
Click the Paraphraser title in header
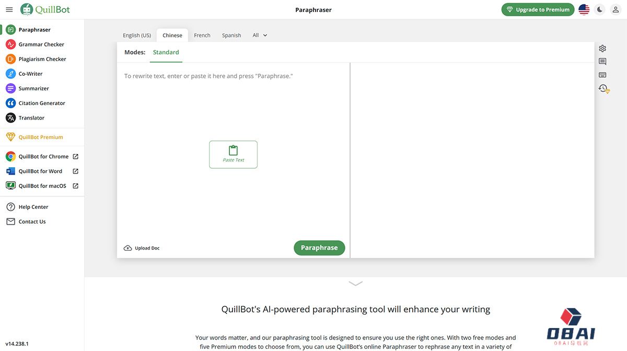tap(313, 10)
